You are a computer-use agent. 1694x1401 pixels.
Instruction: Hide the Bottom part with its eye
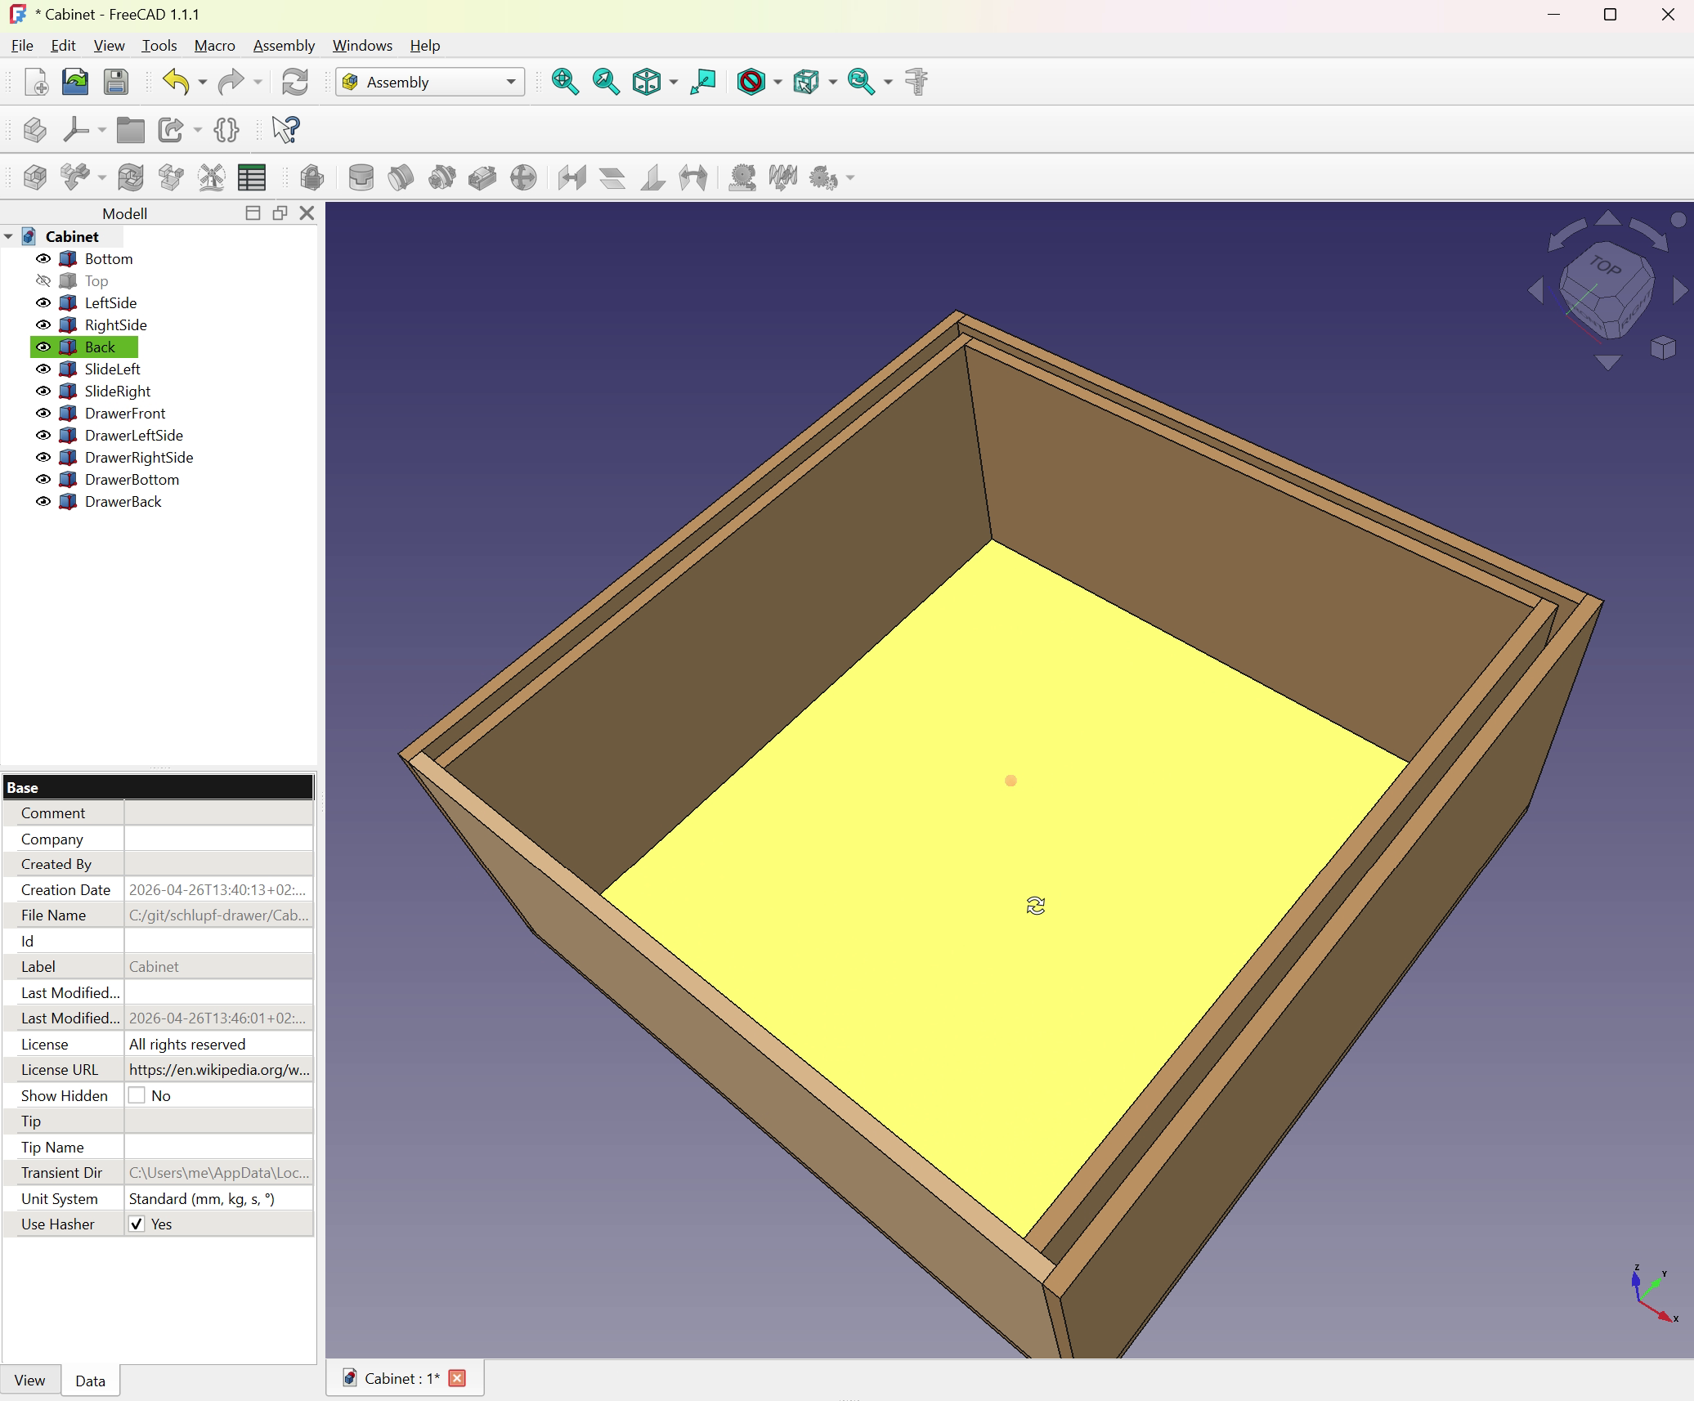43,259
